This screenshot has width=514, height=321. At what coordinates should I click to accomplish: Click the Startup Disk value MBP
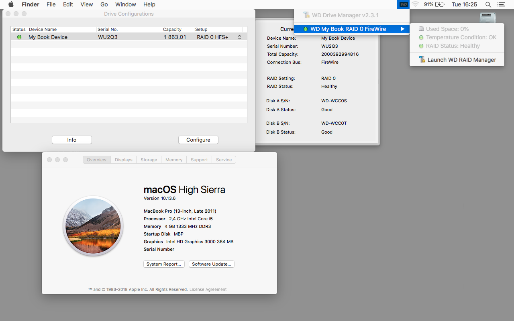pyautogui.click(x=179, y=234)
